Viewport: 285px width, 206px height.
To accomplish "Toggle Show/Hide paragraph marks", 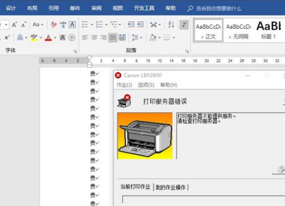I will point(184,25).
